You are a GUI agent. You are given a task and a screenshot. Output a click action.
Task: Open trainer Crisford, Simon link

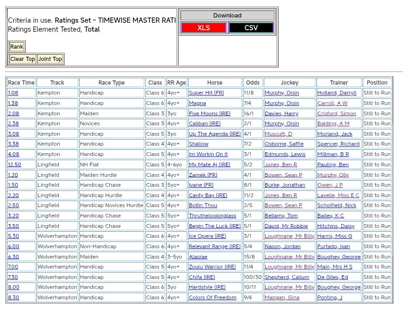336,113
